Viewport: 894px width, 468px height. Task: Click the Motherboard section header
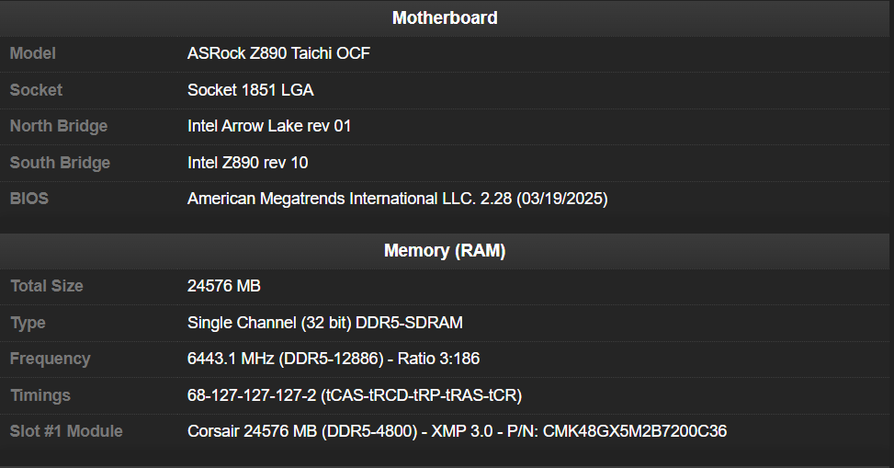pyautogui.click(x=445, y=18)
